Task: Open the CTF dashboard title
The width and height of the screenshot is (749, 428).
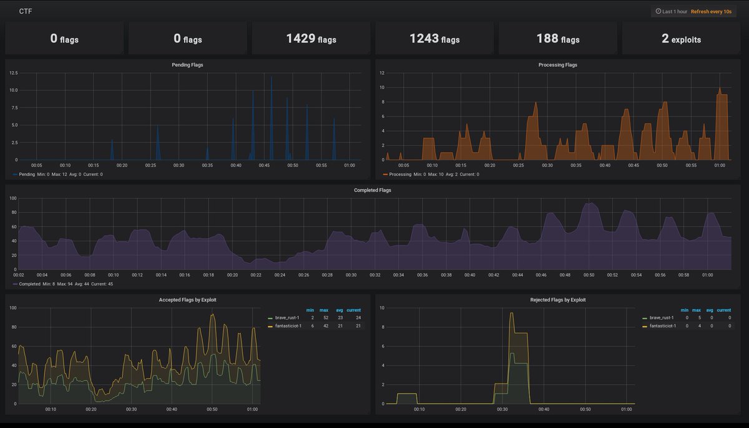Action: click(x=26, y=11)
